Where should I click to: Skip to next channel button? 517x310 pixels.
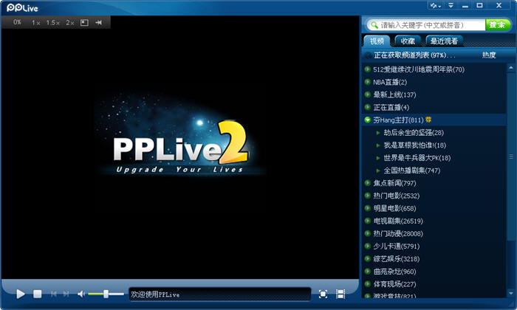[66, 294]
